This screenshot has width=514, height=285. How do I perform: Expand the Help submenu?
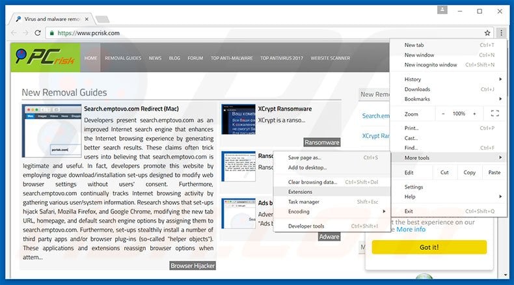click(x=448, y=197)
